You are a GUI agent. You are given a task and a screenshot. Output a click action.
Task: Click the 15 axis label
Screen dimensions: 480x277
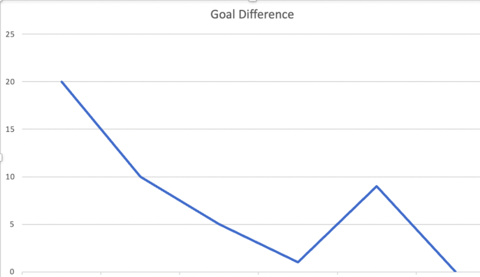click(x=10, y=129)
